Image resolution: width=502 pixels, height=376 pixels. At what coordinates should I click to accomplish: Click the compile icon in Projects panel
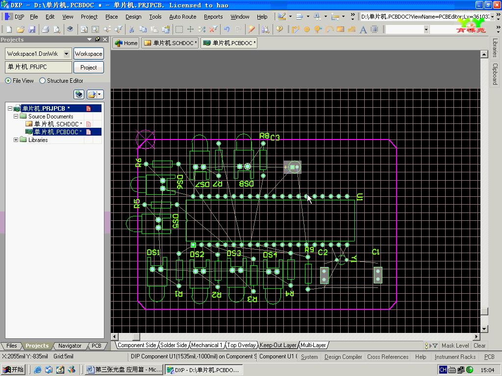(79, 94)
